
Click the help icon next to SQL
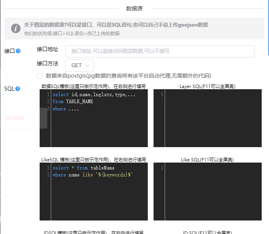[x=18, y=89]
